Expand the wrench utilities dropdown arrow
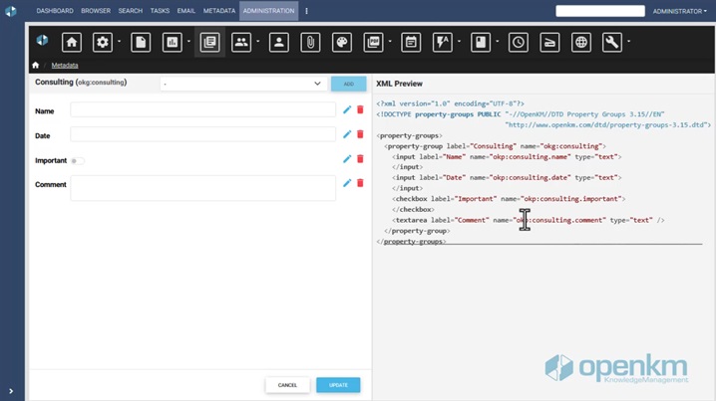Viewport: 716px width, 401px height. (x=629, y=42)
